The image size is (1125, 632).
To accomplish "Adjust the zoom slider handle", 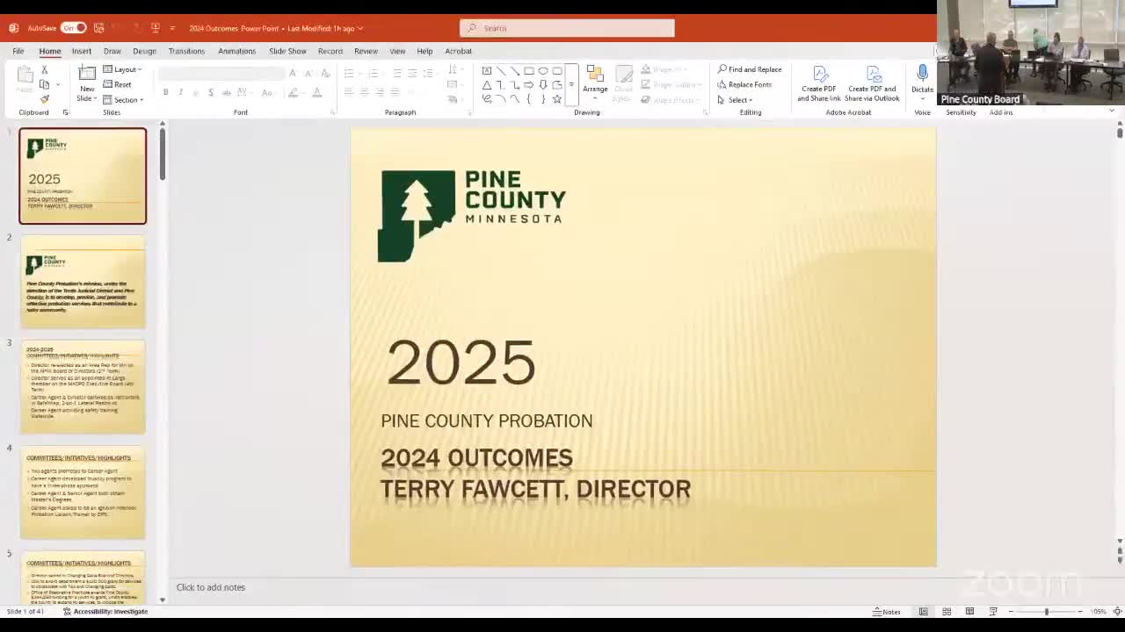I will [x=1046, y=612].
